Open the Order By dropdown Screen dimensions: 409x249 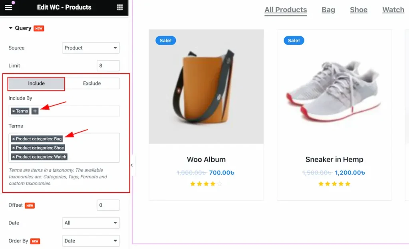[x=91, y=241]
